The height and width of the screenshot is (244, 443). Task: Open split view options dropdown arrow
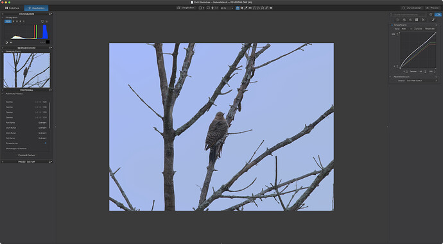(204, 8)
